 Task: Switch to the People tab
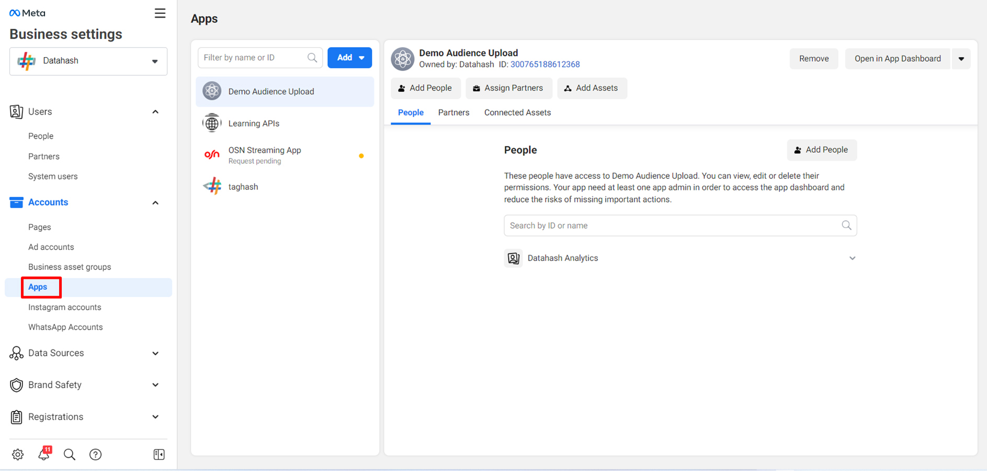click(411, 112)
